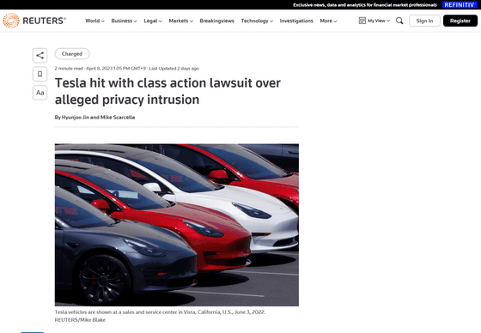This screenshot has height=333, width=481.
Task: Click the Register button
Action: [x=460, y=21]
